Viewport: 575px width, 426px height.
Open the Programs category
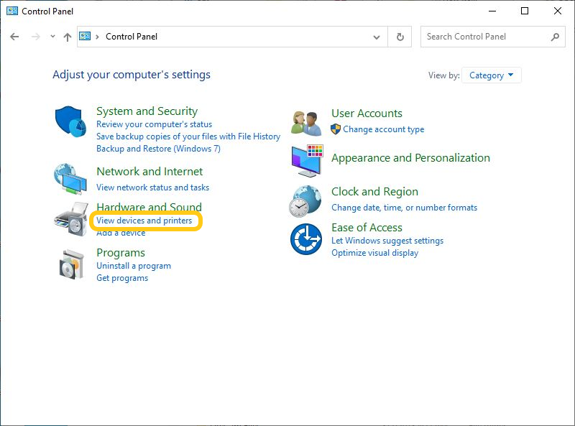click(121, 253)
